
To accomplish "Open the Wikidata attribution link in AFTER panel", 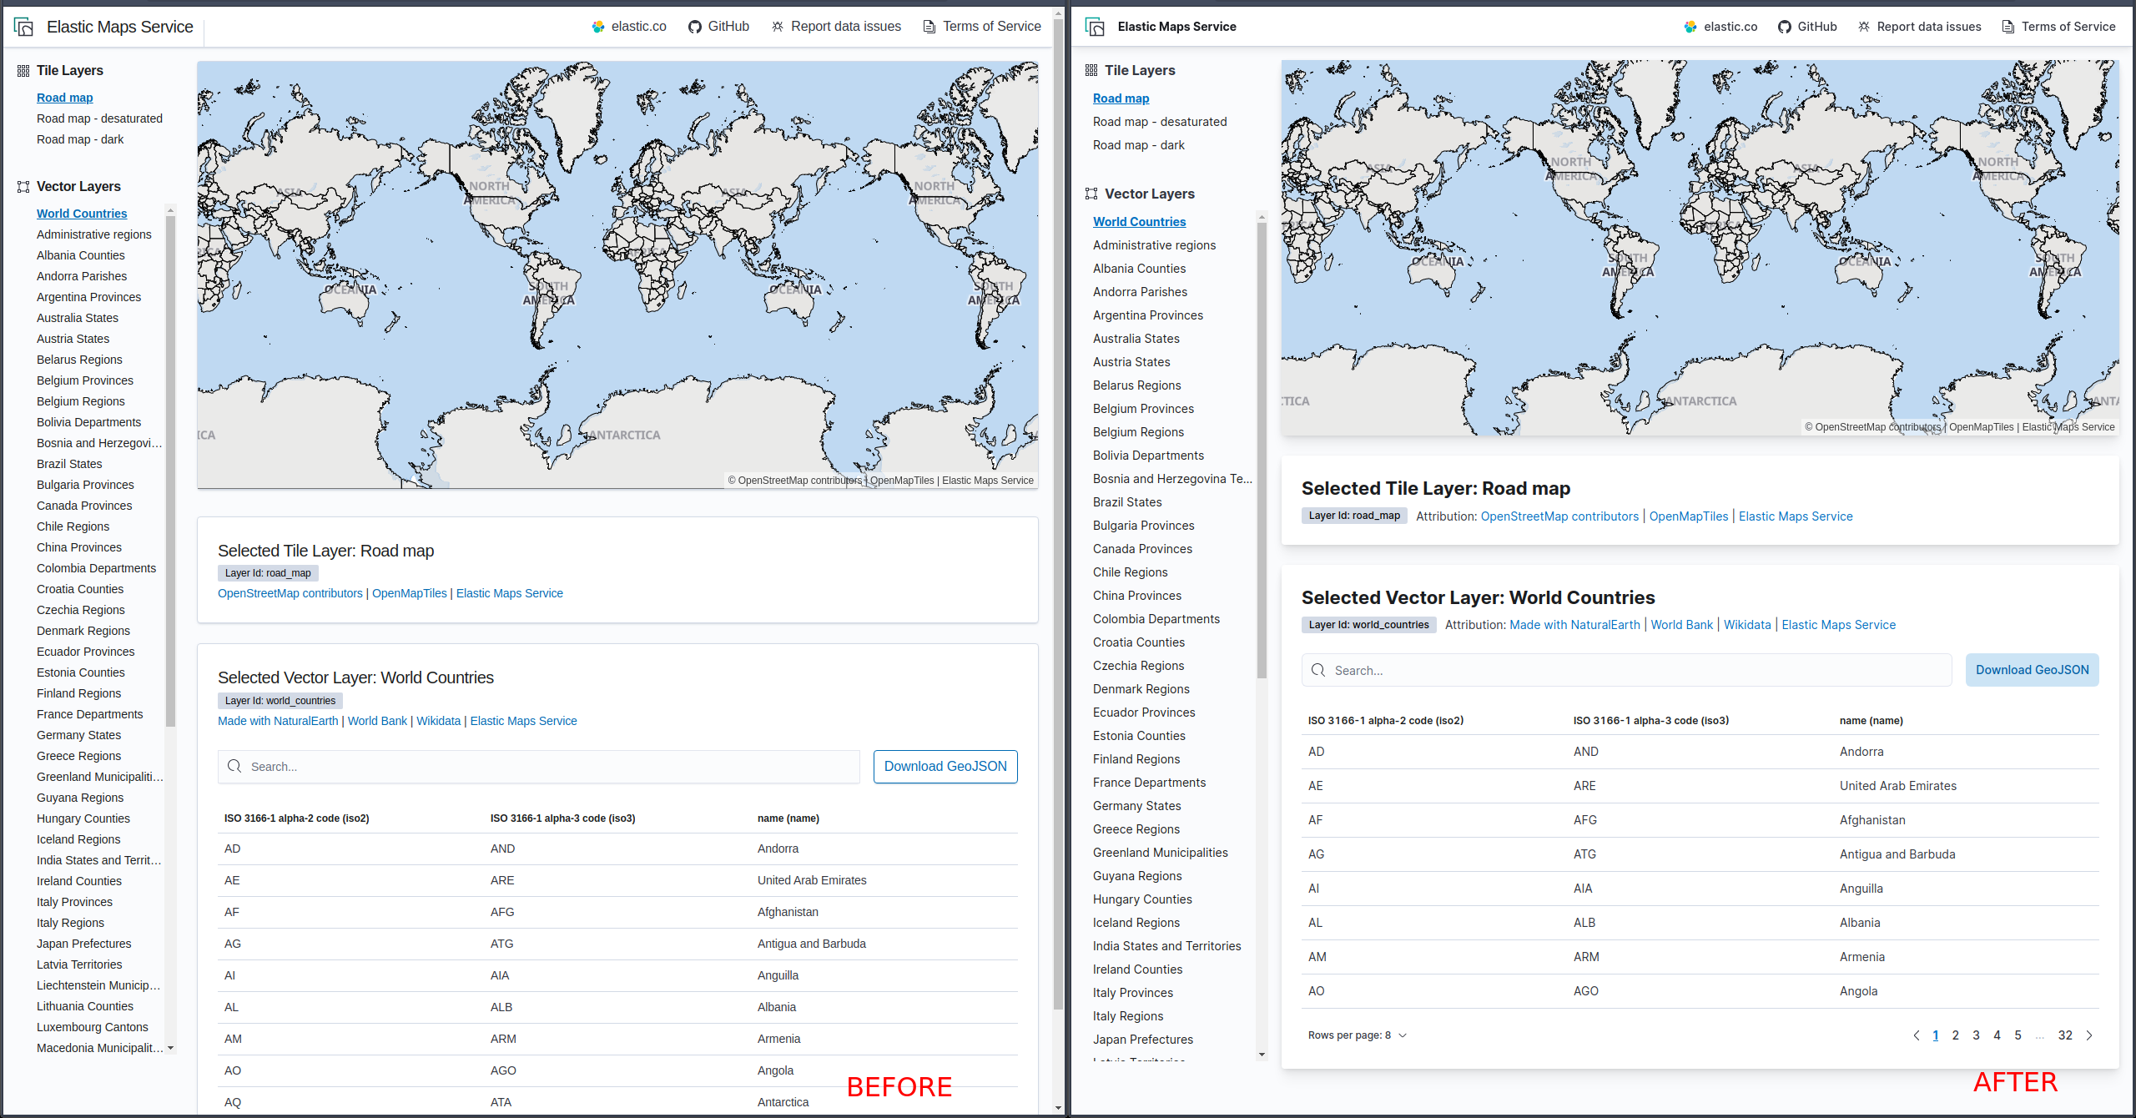I will (x=1746, y=625).
